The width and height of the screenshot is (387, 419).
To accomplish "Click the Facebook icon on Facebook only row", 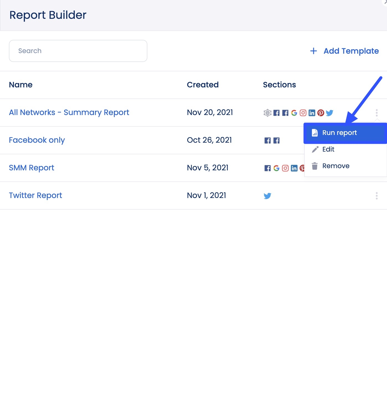I will pyautogui.click(x=268, y=140).
